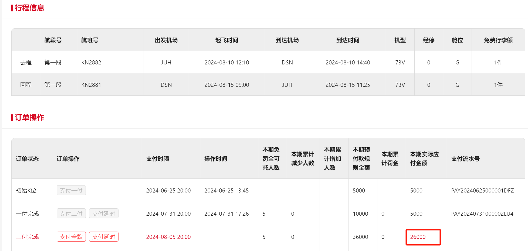Click the greyed 支付二付 button
This screenshot has height=251, width=528.
point(71,214)
